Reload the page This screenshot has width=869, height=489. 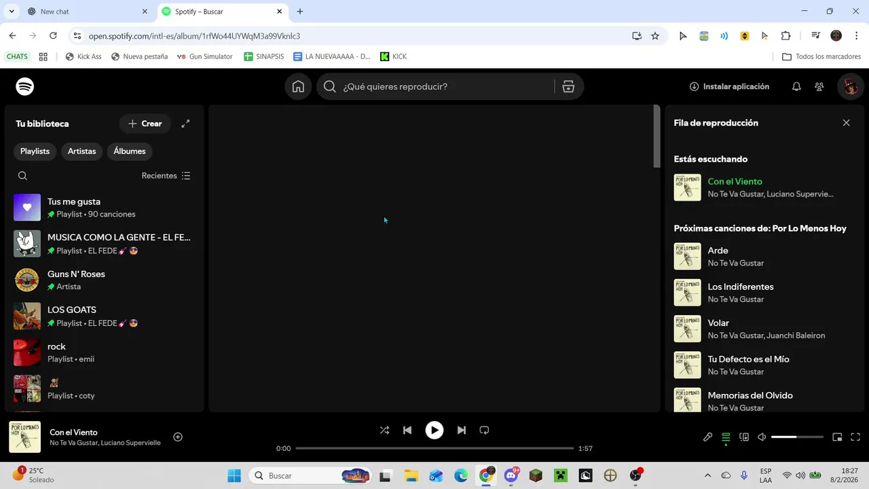(x=53, y=36)
